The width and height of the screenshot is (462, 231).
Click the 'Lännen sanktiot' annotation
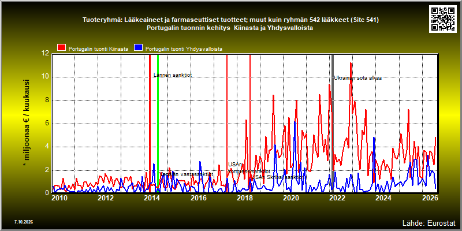[x=173, y=75]
